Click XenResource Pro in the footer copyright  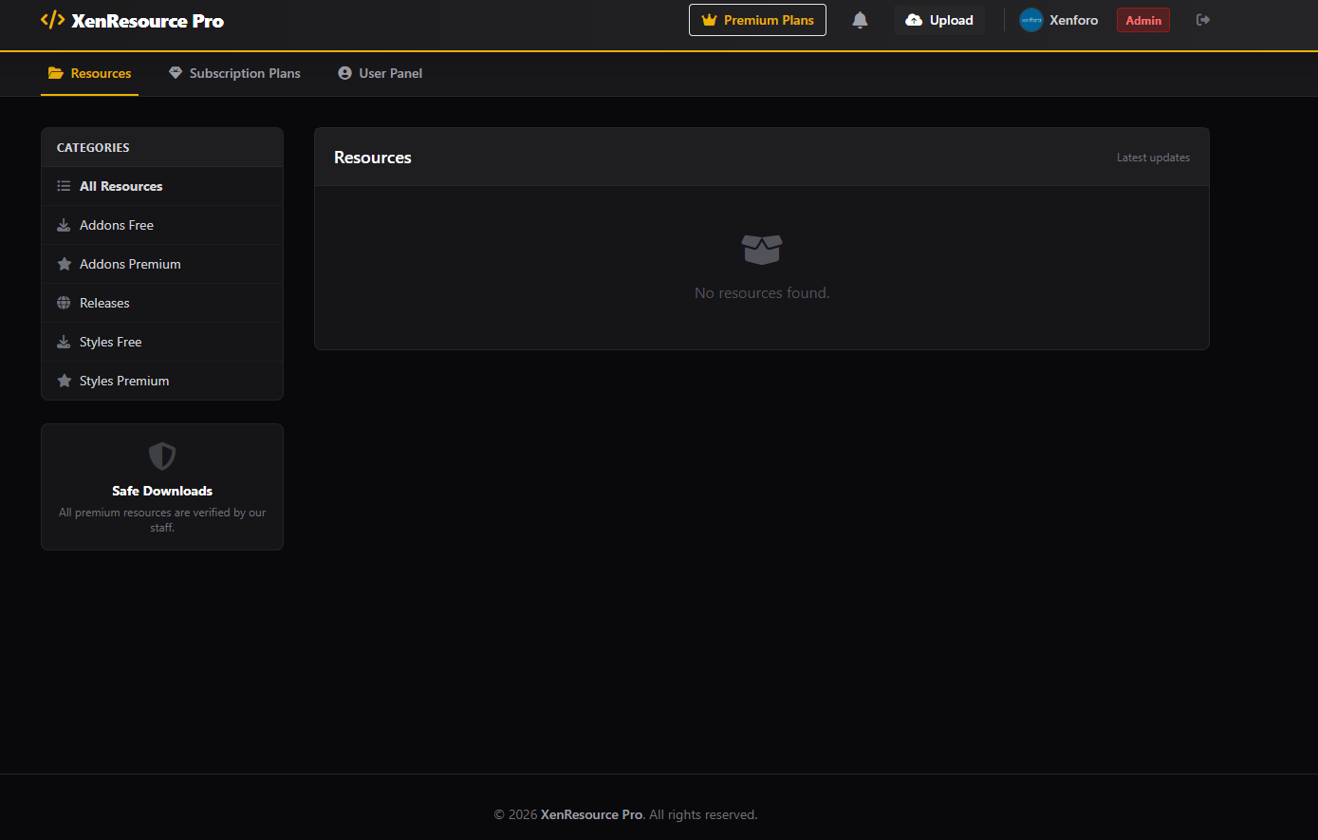(591, 814)
